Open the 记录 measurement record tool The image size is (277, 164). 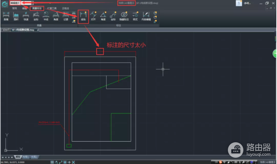66,16
